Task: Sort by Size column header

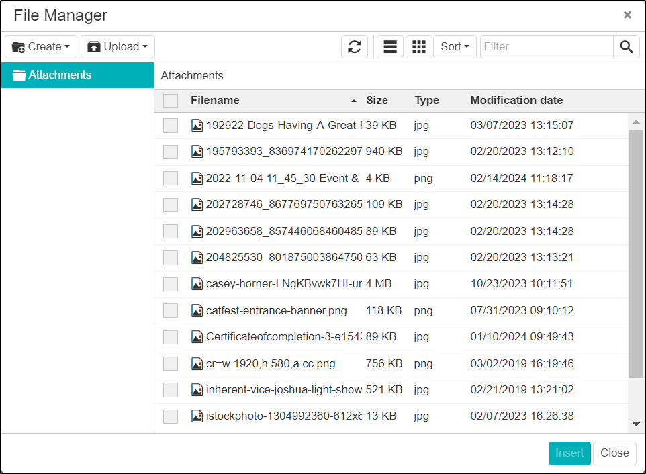Action: click(377, 101)
